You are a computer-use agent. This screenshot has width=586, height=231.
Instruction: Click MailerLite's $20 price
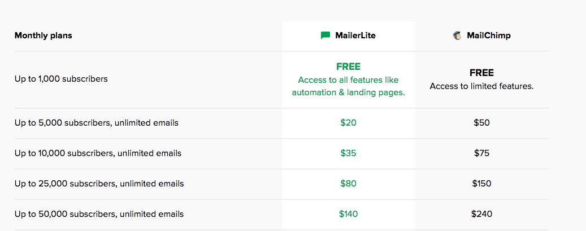click(x=348, y=122)
